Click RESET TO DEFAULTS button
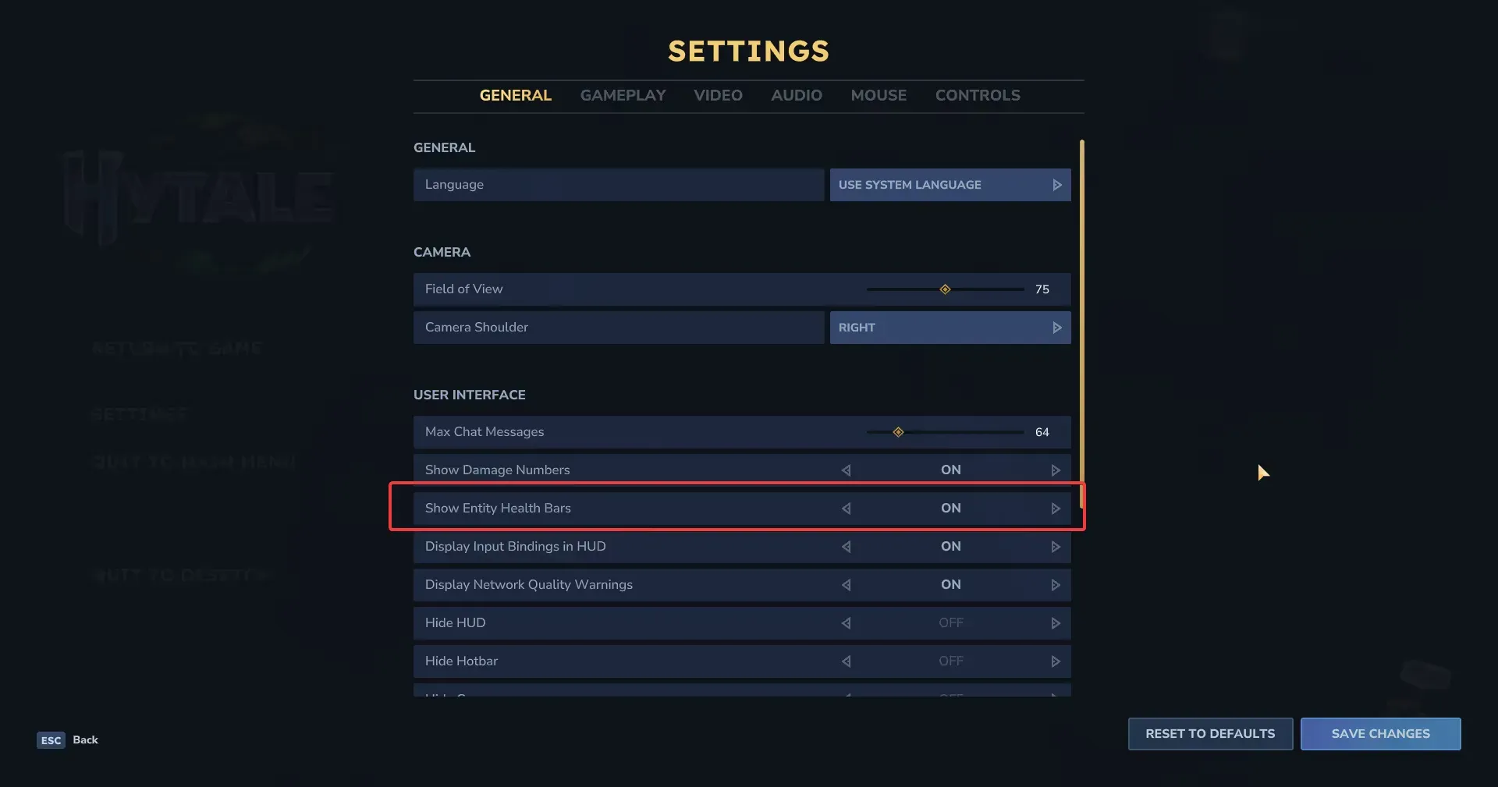Screen dimensions: 1498x787 [x=1210, y=734]
